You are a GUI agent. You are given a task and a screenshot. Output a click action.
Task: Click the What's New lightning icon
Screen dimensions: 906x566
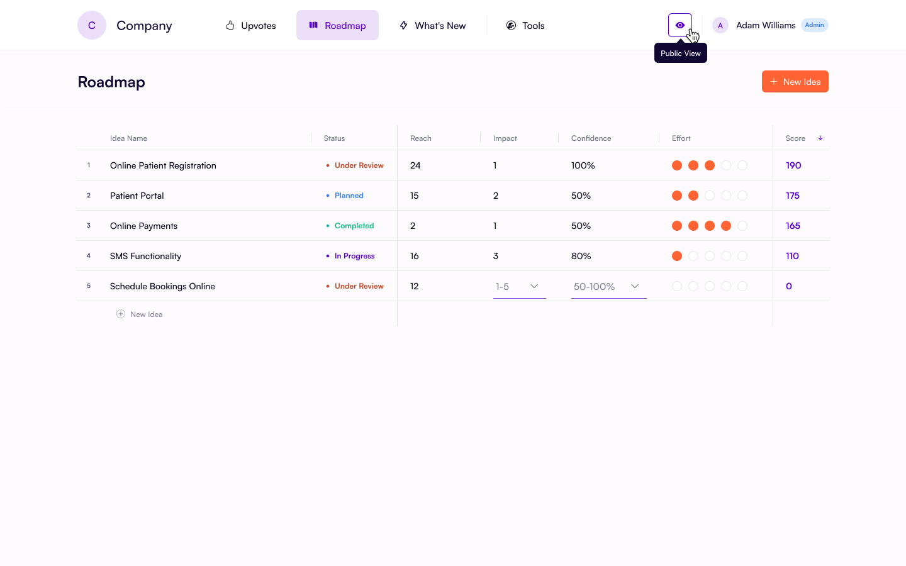pyautogui.click(x=403, y=25)
